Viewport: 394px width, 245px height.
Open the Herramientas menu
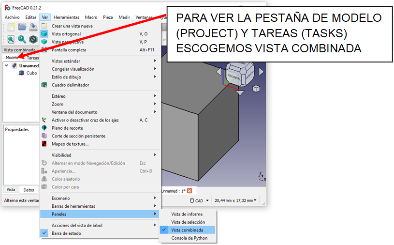(66, 17)
